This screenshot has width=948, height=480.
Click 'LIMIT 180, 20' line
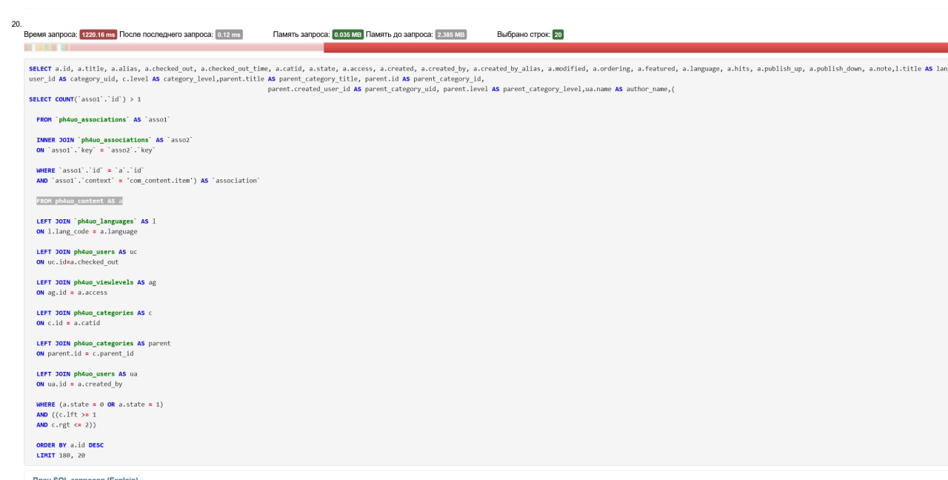click(x=61, y=455)
